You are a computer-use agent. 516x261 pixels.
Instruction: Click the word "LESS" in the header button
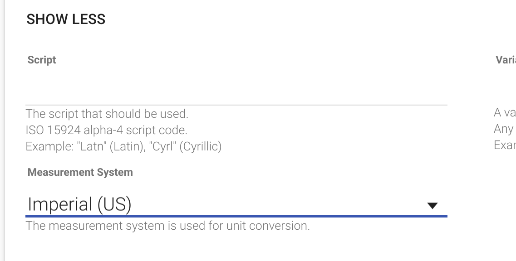pos(89,19)
